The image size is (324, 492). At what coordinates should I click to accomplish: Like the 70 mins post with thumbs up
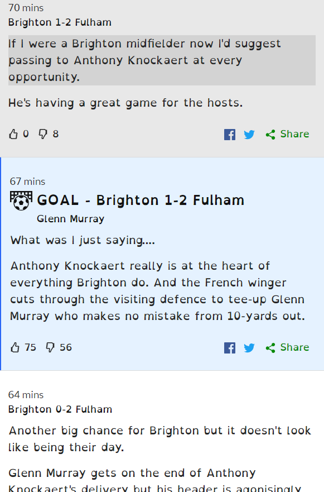[13, 134]
